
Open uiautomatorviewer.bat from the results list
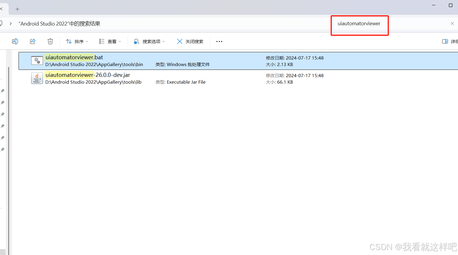click(x=74, y=57)
